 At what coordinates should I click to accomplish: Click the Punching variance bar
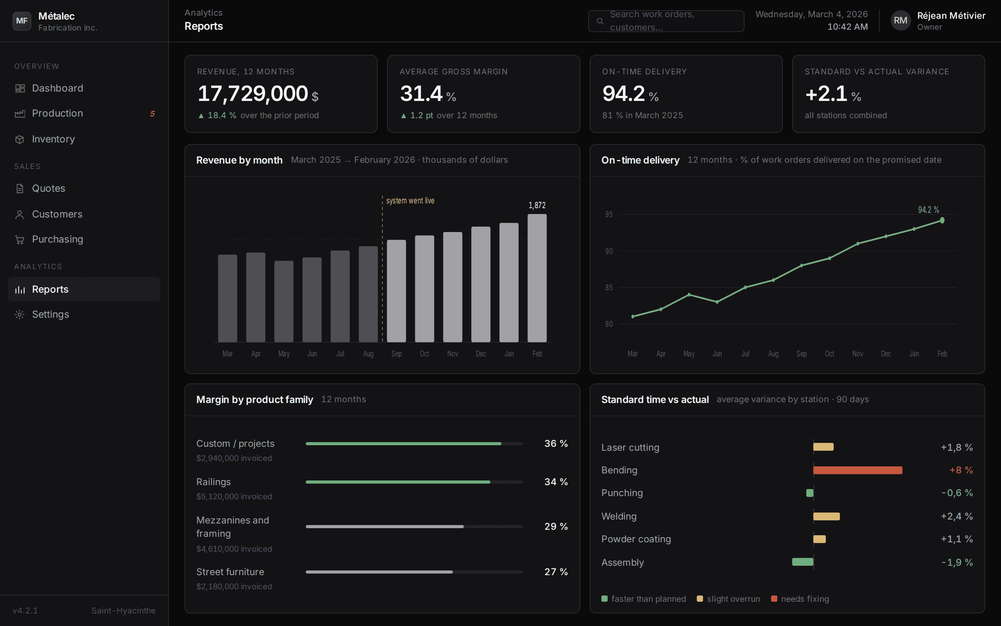(809, 493)
